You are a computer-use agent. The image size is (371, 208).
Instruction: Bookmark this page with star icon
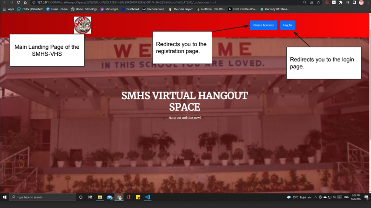point(318,2)
